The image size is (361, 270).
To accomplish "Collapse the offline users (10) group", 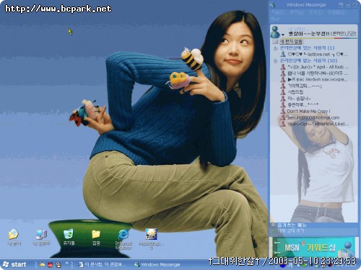I will point(275,60).
